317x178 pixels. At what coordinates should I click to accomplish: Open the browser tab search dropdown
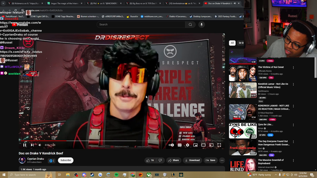tap(3, 3)
